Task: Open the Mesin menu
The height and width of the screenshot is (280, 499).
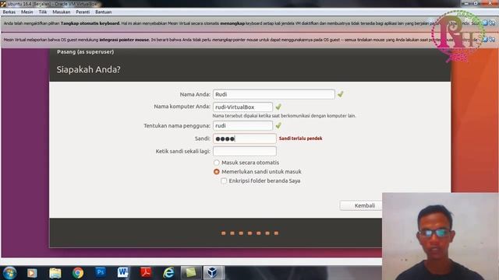Action: pyautogui.click(x=27, y=12)
